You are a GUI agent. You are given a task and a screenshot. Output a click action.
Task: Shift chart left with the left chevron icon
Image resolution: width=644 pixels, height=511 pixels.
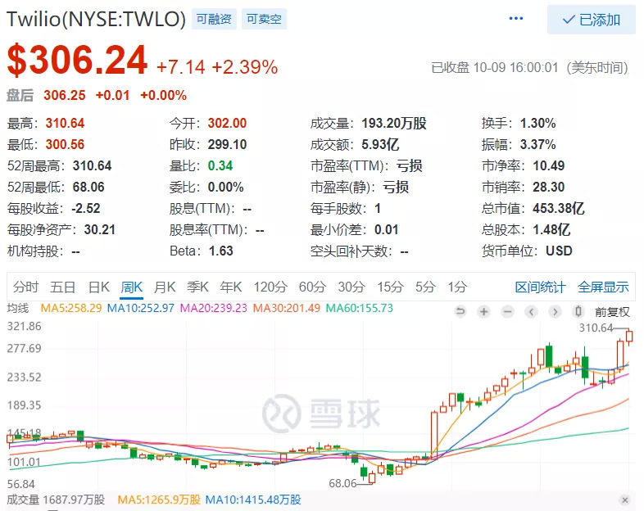pos(531,311)
